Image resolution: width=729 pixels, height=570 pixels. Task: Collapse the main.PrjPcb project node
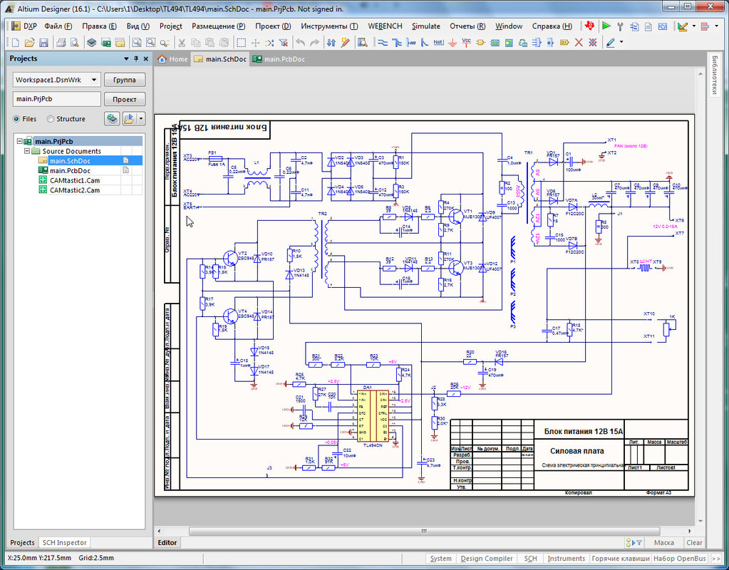tap(19, 142)
